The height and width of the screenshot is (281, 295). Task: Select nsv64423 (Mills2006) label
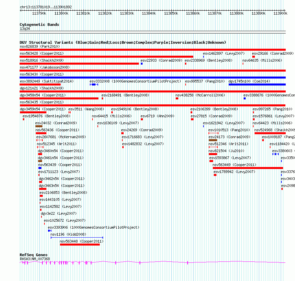tap(272, 123)
